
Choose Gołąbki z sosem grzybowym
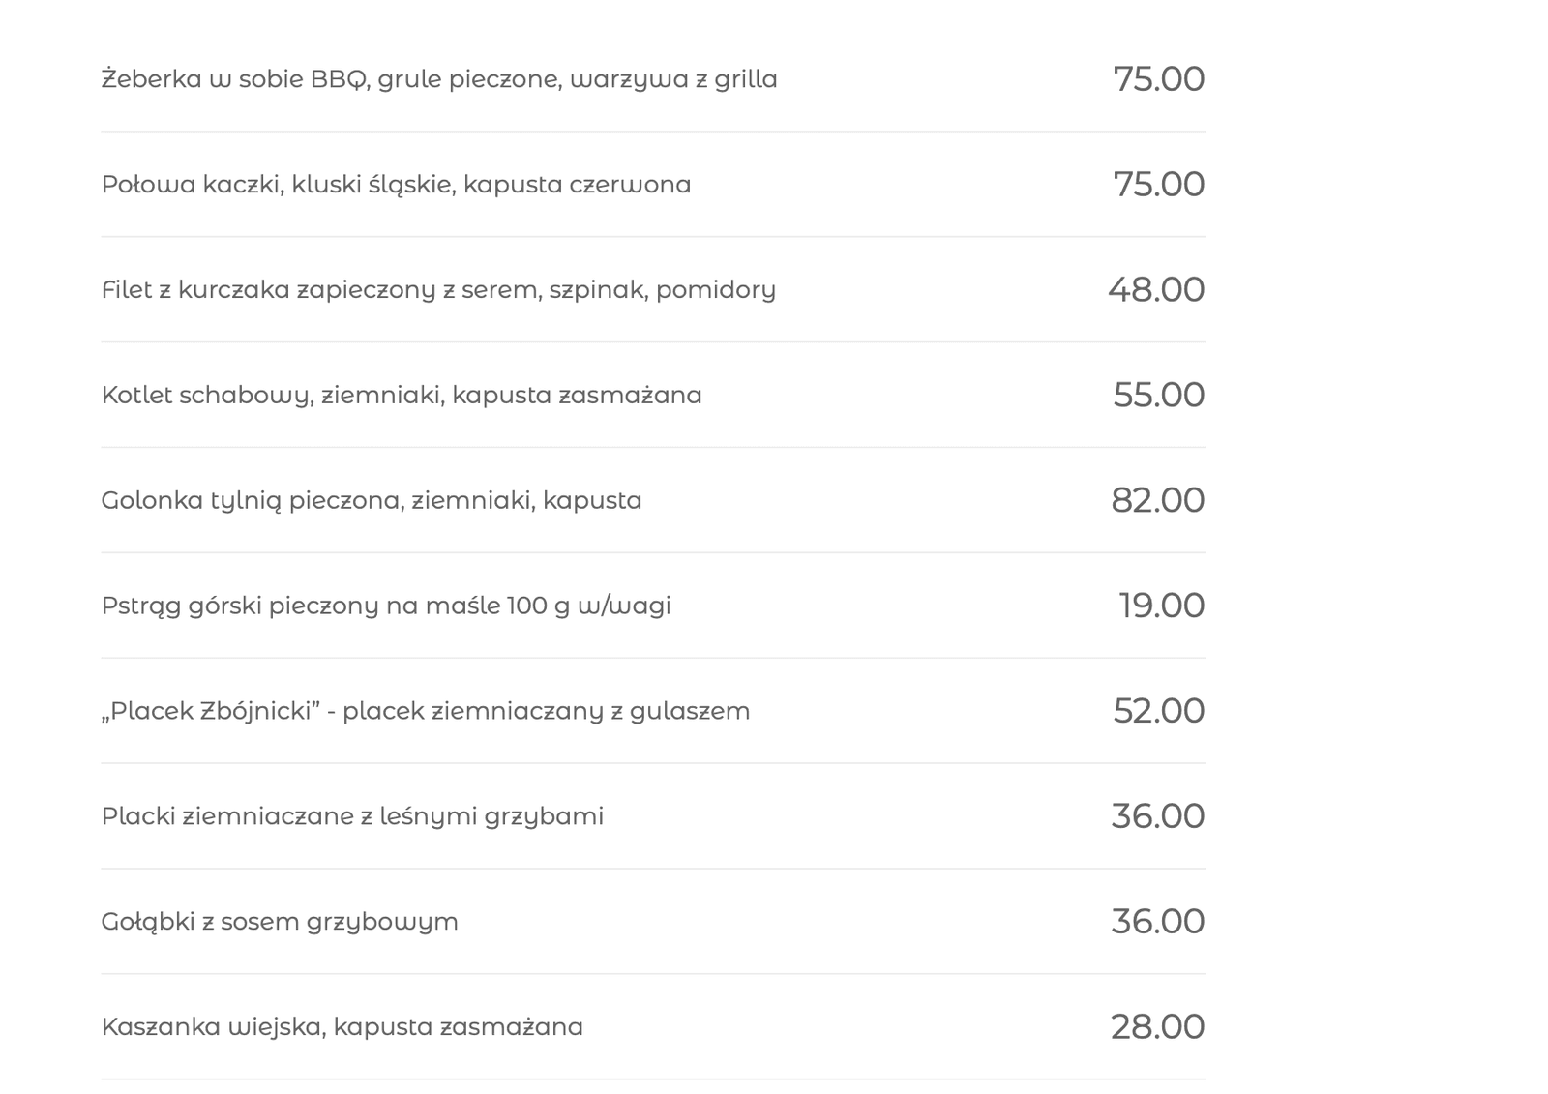coord(280,923)
